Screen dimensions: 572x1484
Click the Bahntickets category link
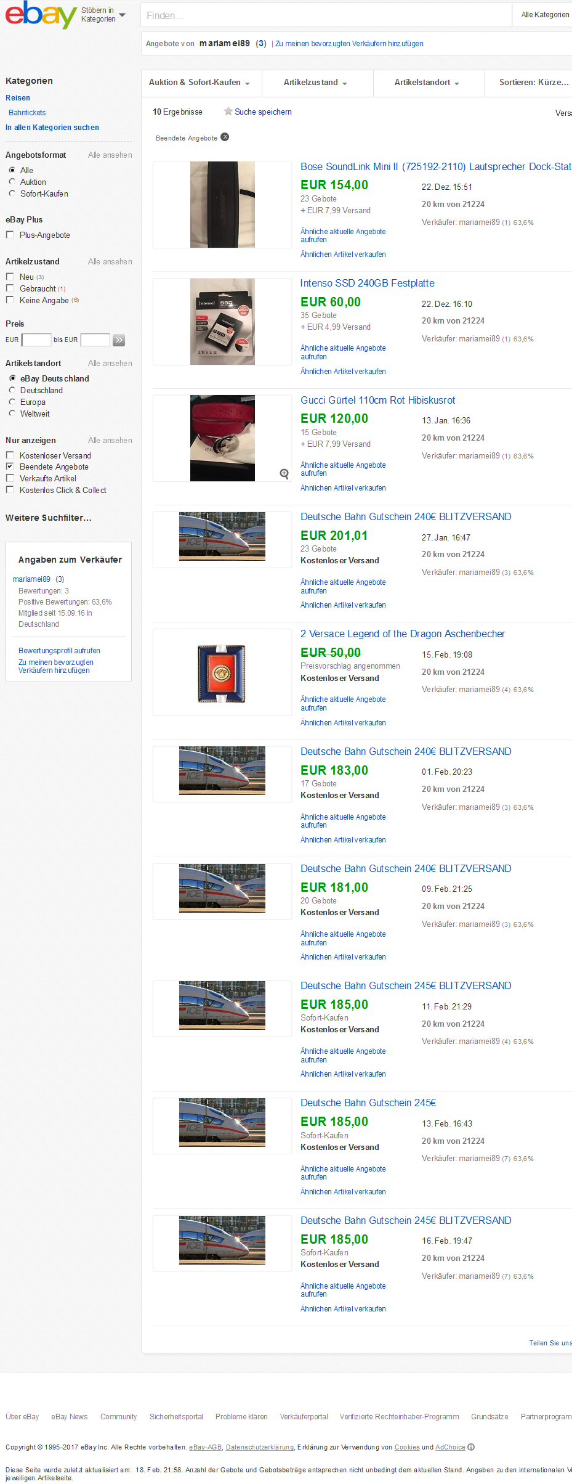coord(27,113)
